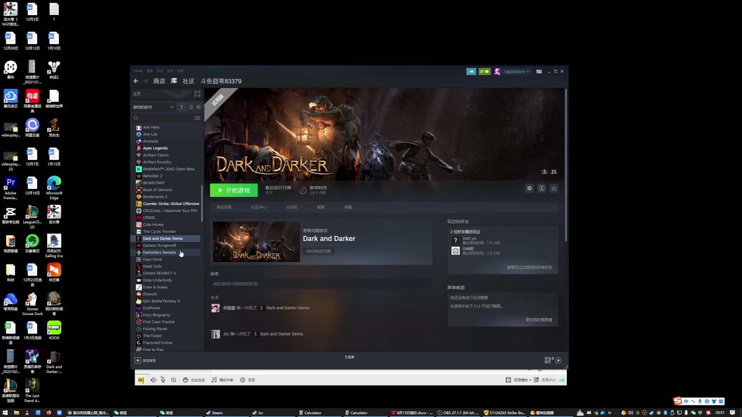
Task: Click the library search field
Action: 164,118
